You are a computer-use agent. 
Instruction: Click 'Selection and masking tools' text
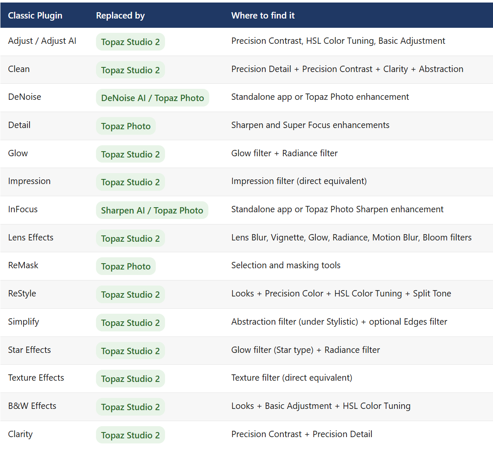coord(286,265)
